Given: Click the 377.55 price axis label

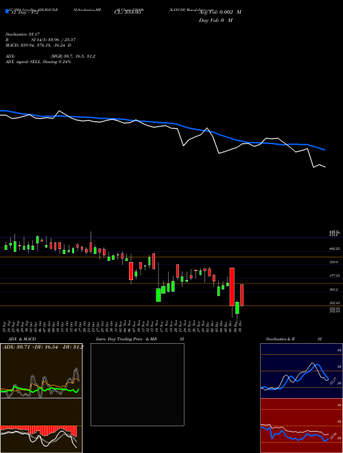Looking at the screenshot, I should click(335, 276).
